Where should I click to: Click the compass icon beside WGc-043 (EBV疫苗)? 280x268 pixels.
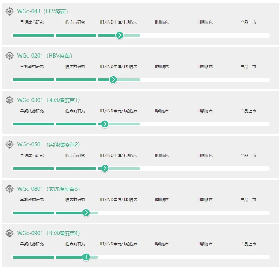9,11
